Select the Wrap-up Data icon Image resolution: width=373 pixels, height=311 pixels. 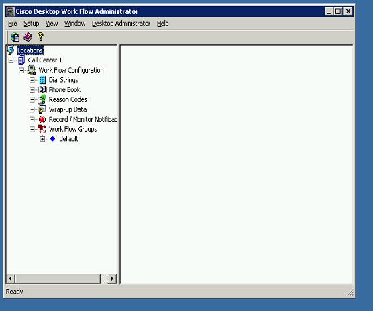(x=42, y=109)
